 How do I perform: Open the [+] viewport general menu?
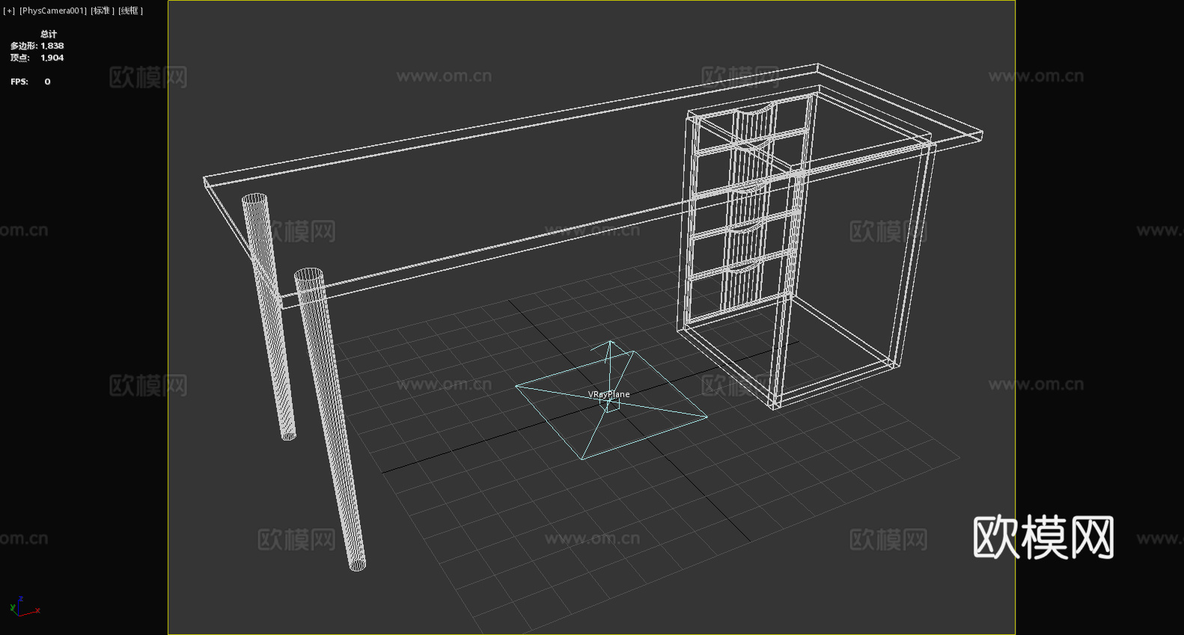9,10
